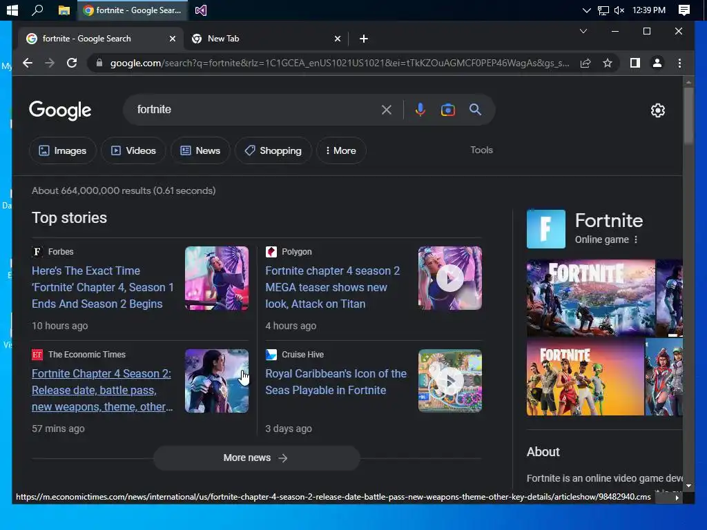The image size is (707, 530).
Task: Open Economic Times Chapter 4 Season 2 link
Action: coord(102,391)
